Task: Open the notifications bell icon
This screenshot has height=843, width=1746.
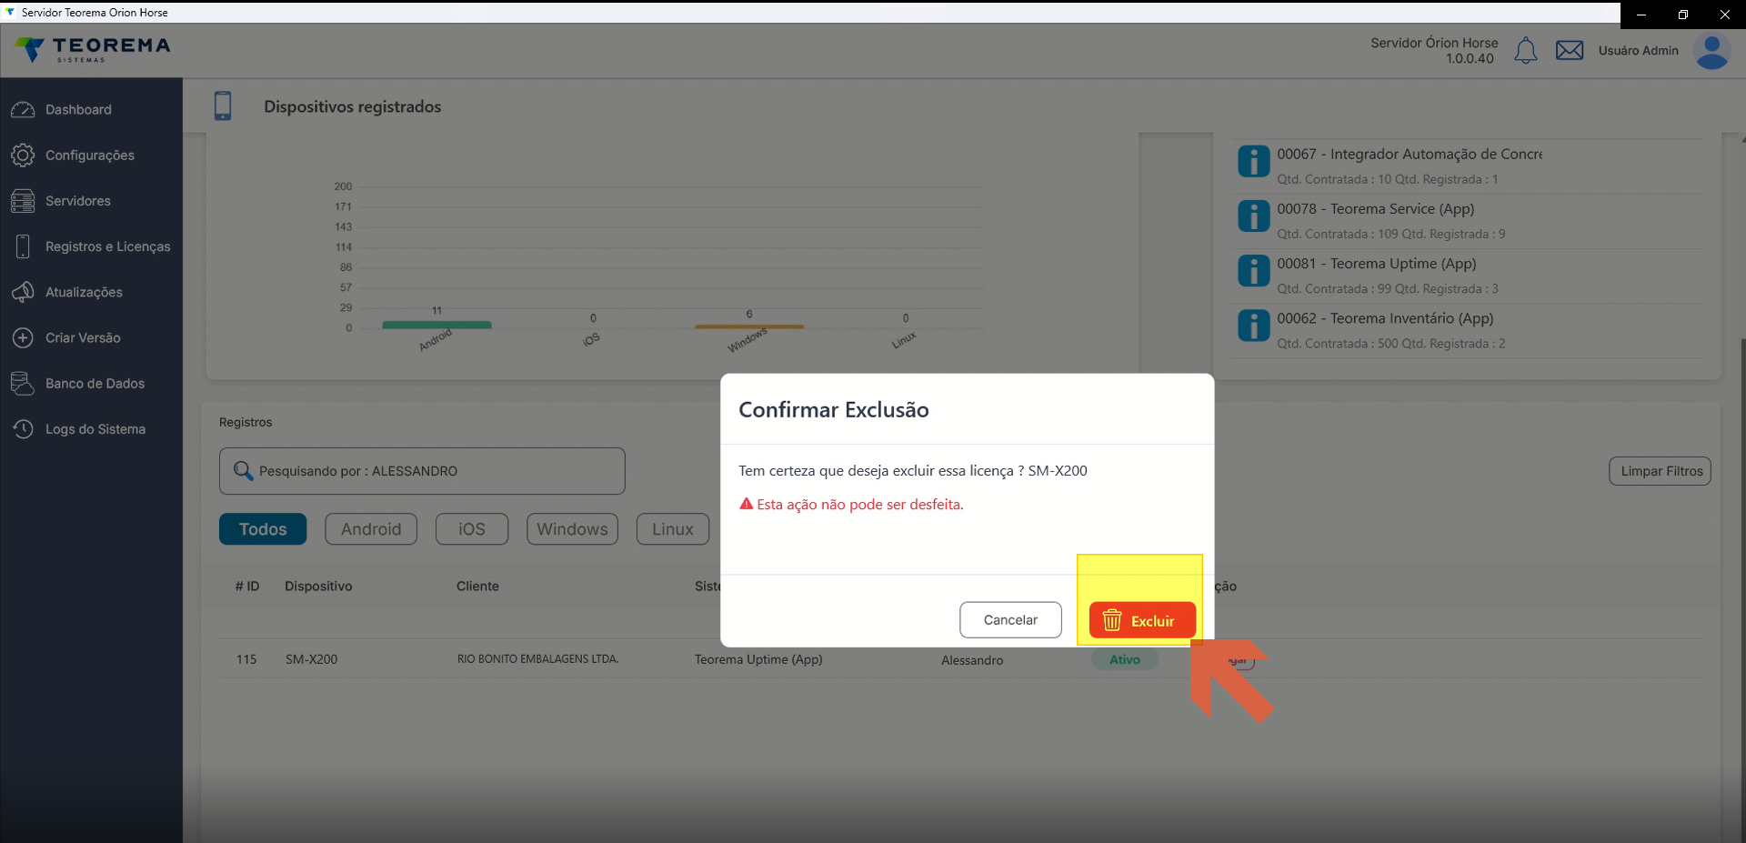Action: tap(1525, 51)
